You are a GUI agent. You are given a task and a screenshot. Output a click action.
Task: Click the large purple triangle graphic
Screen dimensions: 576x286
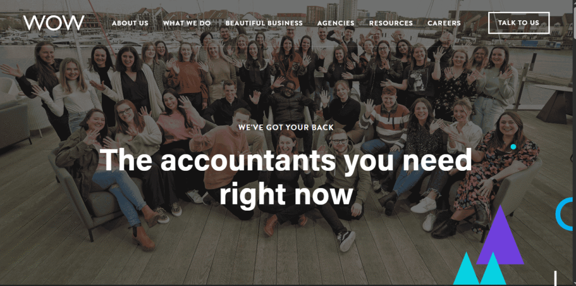point(500,235)
